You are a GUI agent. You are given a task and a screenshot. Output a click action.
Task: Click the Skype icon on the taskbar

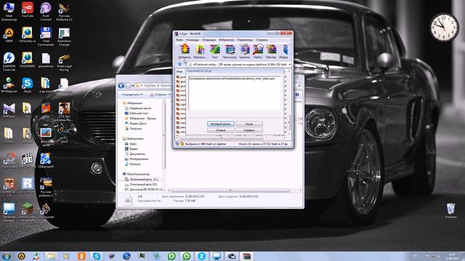coord(96,256)
